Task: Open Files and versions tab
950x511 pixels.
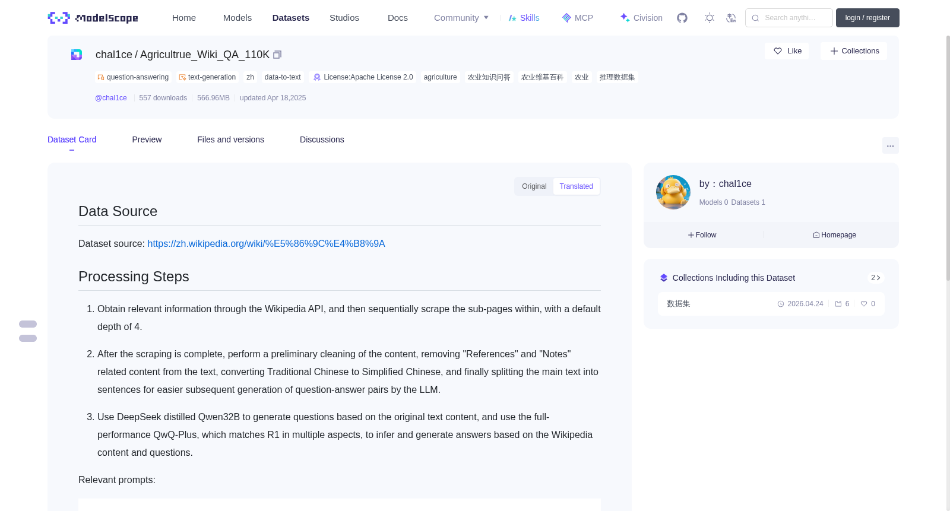Action: tap(230, 139)
